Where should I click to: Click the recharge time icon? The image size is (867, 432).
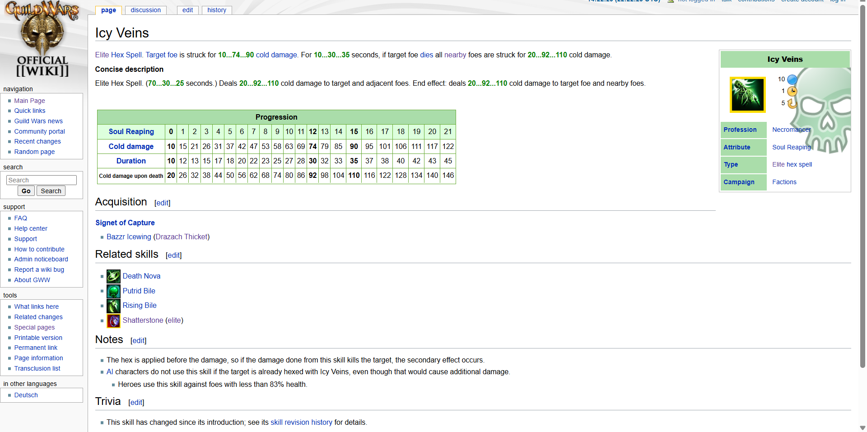[792, 103]
